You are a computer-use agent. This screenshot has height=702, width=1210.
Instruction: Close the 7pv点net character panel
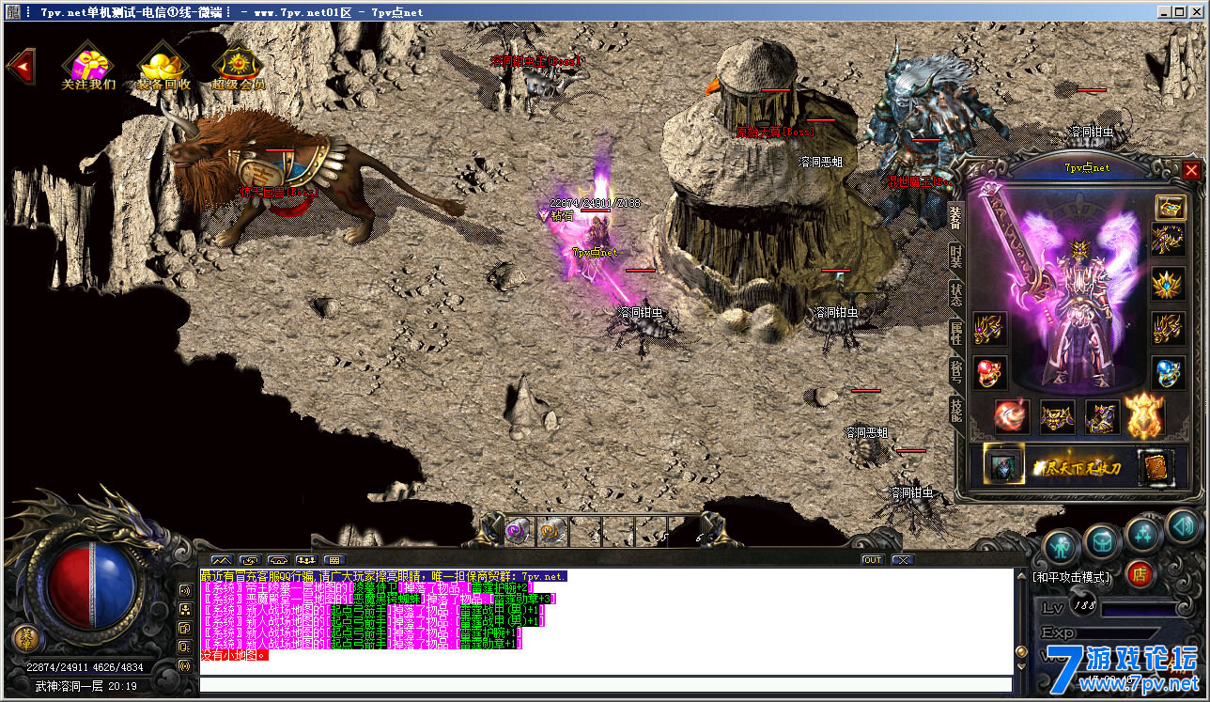[1191, 170]
